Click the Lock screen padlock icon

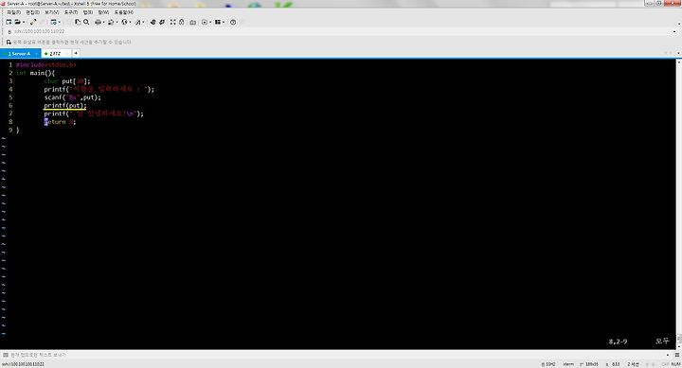coord(181,22)
